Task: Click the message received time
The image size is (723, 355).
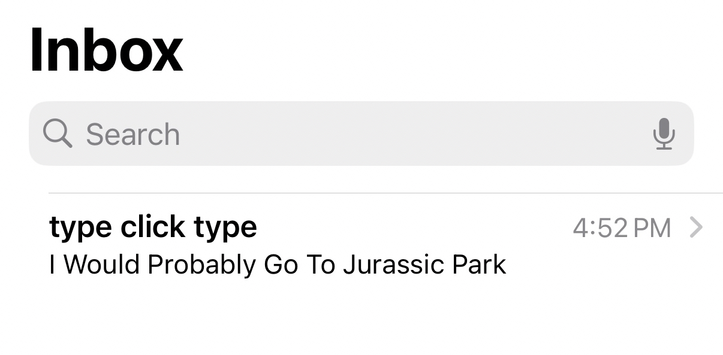Action: 622,227
